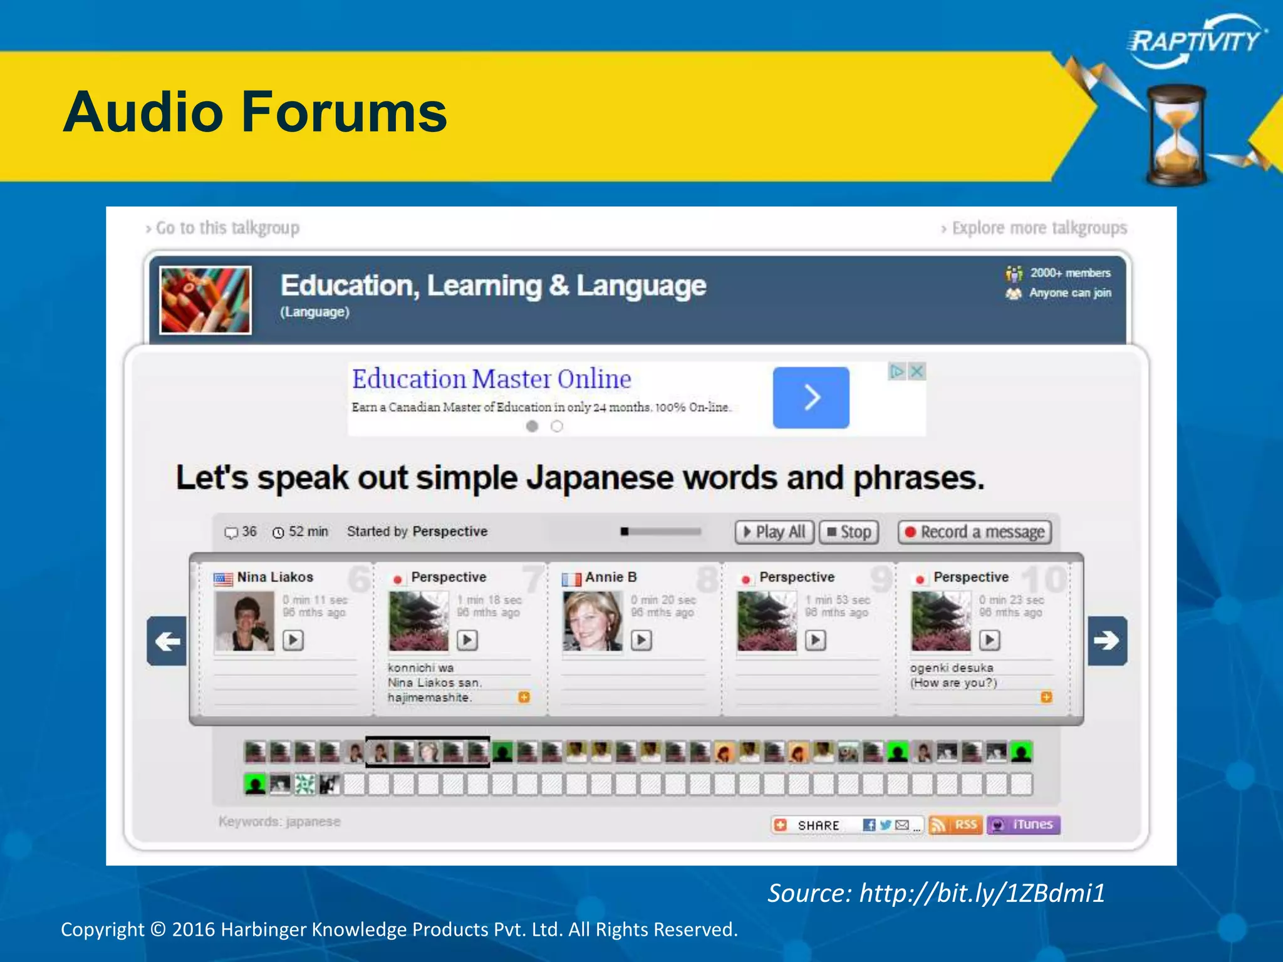This screenshot has height=962, width=1283.
Task: Play Perspective's 1 min 18 sec message
Action: [x=467, y=639]
